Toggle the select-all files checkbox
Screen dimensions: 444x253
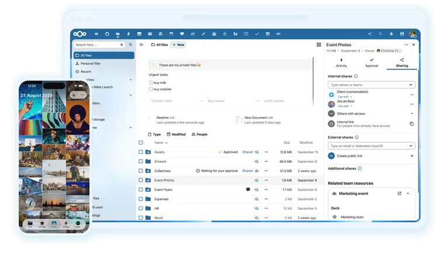141,142
